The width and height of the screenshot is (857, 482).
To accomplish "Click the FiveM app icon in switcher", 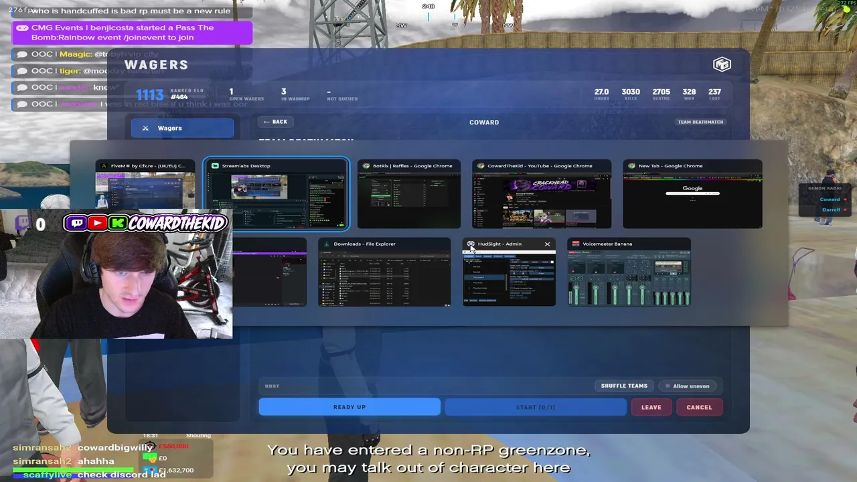I will [x=104, y=166].
